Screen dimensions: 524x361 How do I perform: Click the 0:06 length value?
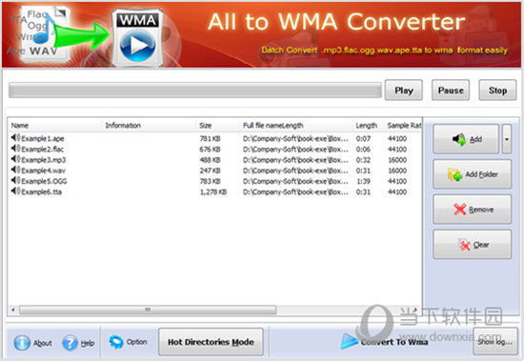[x=363, y=150]
